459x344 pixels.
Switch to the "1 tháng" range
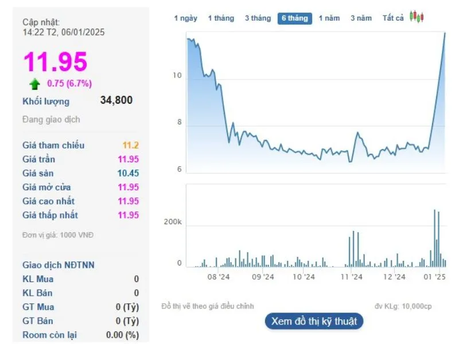pos(221,18)
